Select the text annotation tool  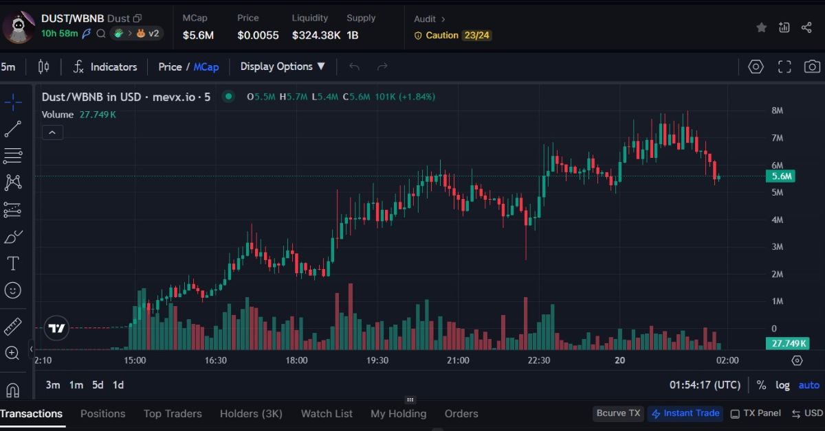point(13,264)
